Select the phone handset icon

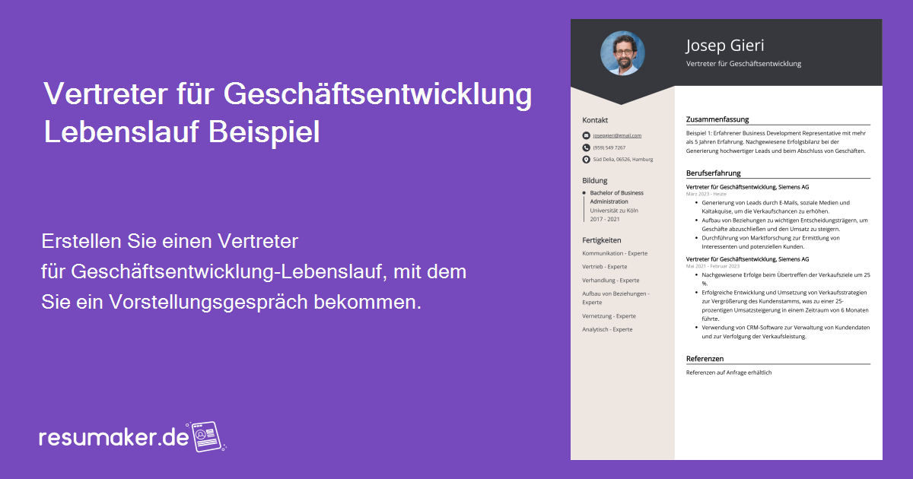[584, 147]
